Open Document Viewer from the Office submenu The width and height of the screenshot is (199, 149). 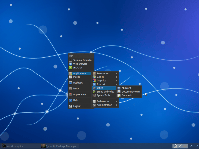pyautogui.click(x=131, y=92)
